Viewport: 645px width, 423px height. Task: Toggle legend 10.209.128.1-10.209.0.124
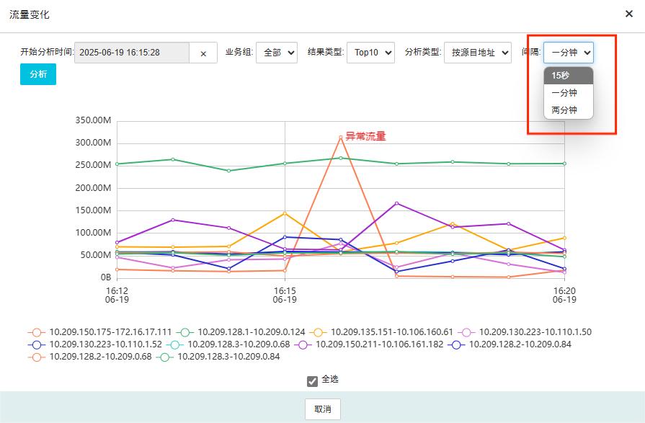click(241, 332)
